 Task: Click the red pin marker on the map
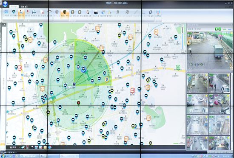click(x=79, y=103)
